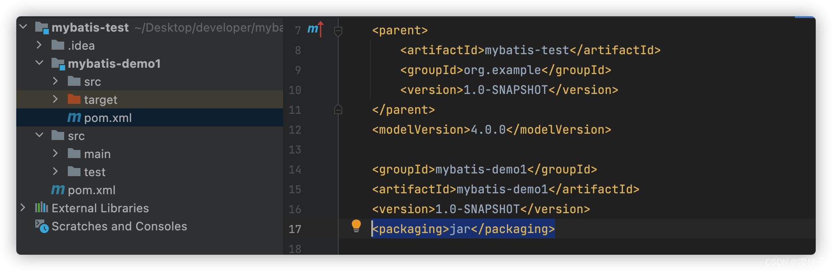This screenshot has width=832, height=271.
Task: Expand the target folder
Action: tap(56, 99)
